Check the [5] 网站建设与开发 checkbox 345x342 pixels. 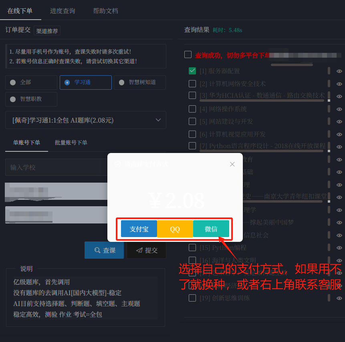point(192,121)
